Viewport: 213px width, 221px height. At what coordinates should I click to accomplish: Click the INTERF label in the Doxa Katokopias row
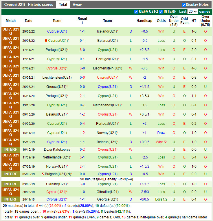coord(11,150)
